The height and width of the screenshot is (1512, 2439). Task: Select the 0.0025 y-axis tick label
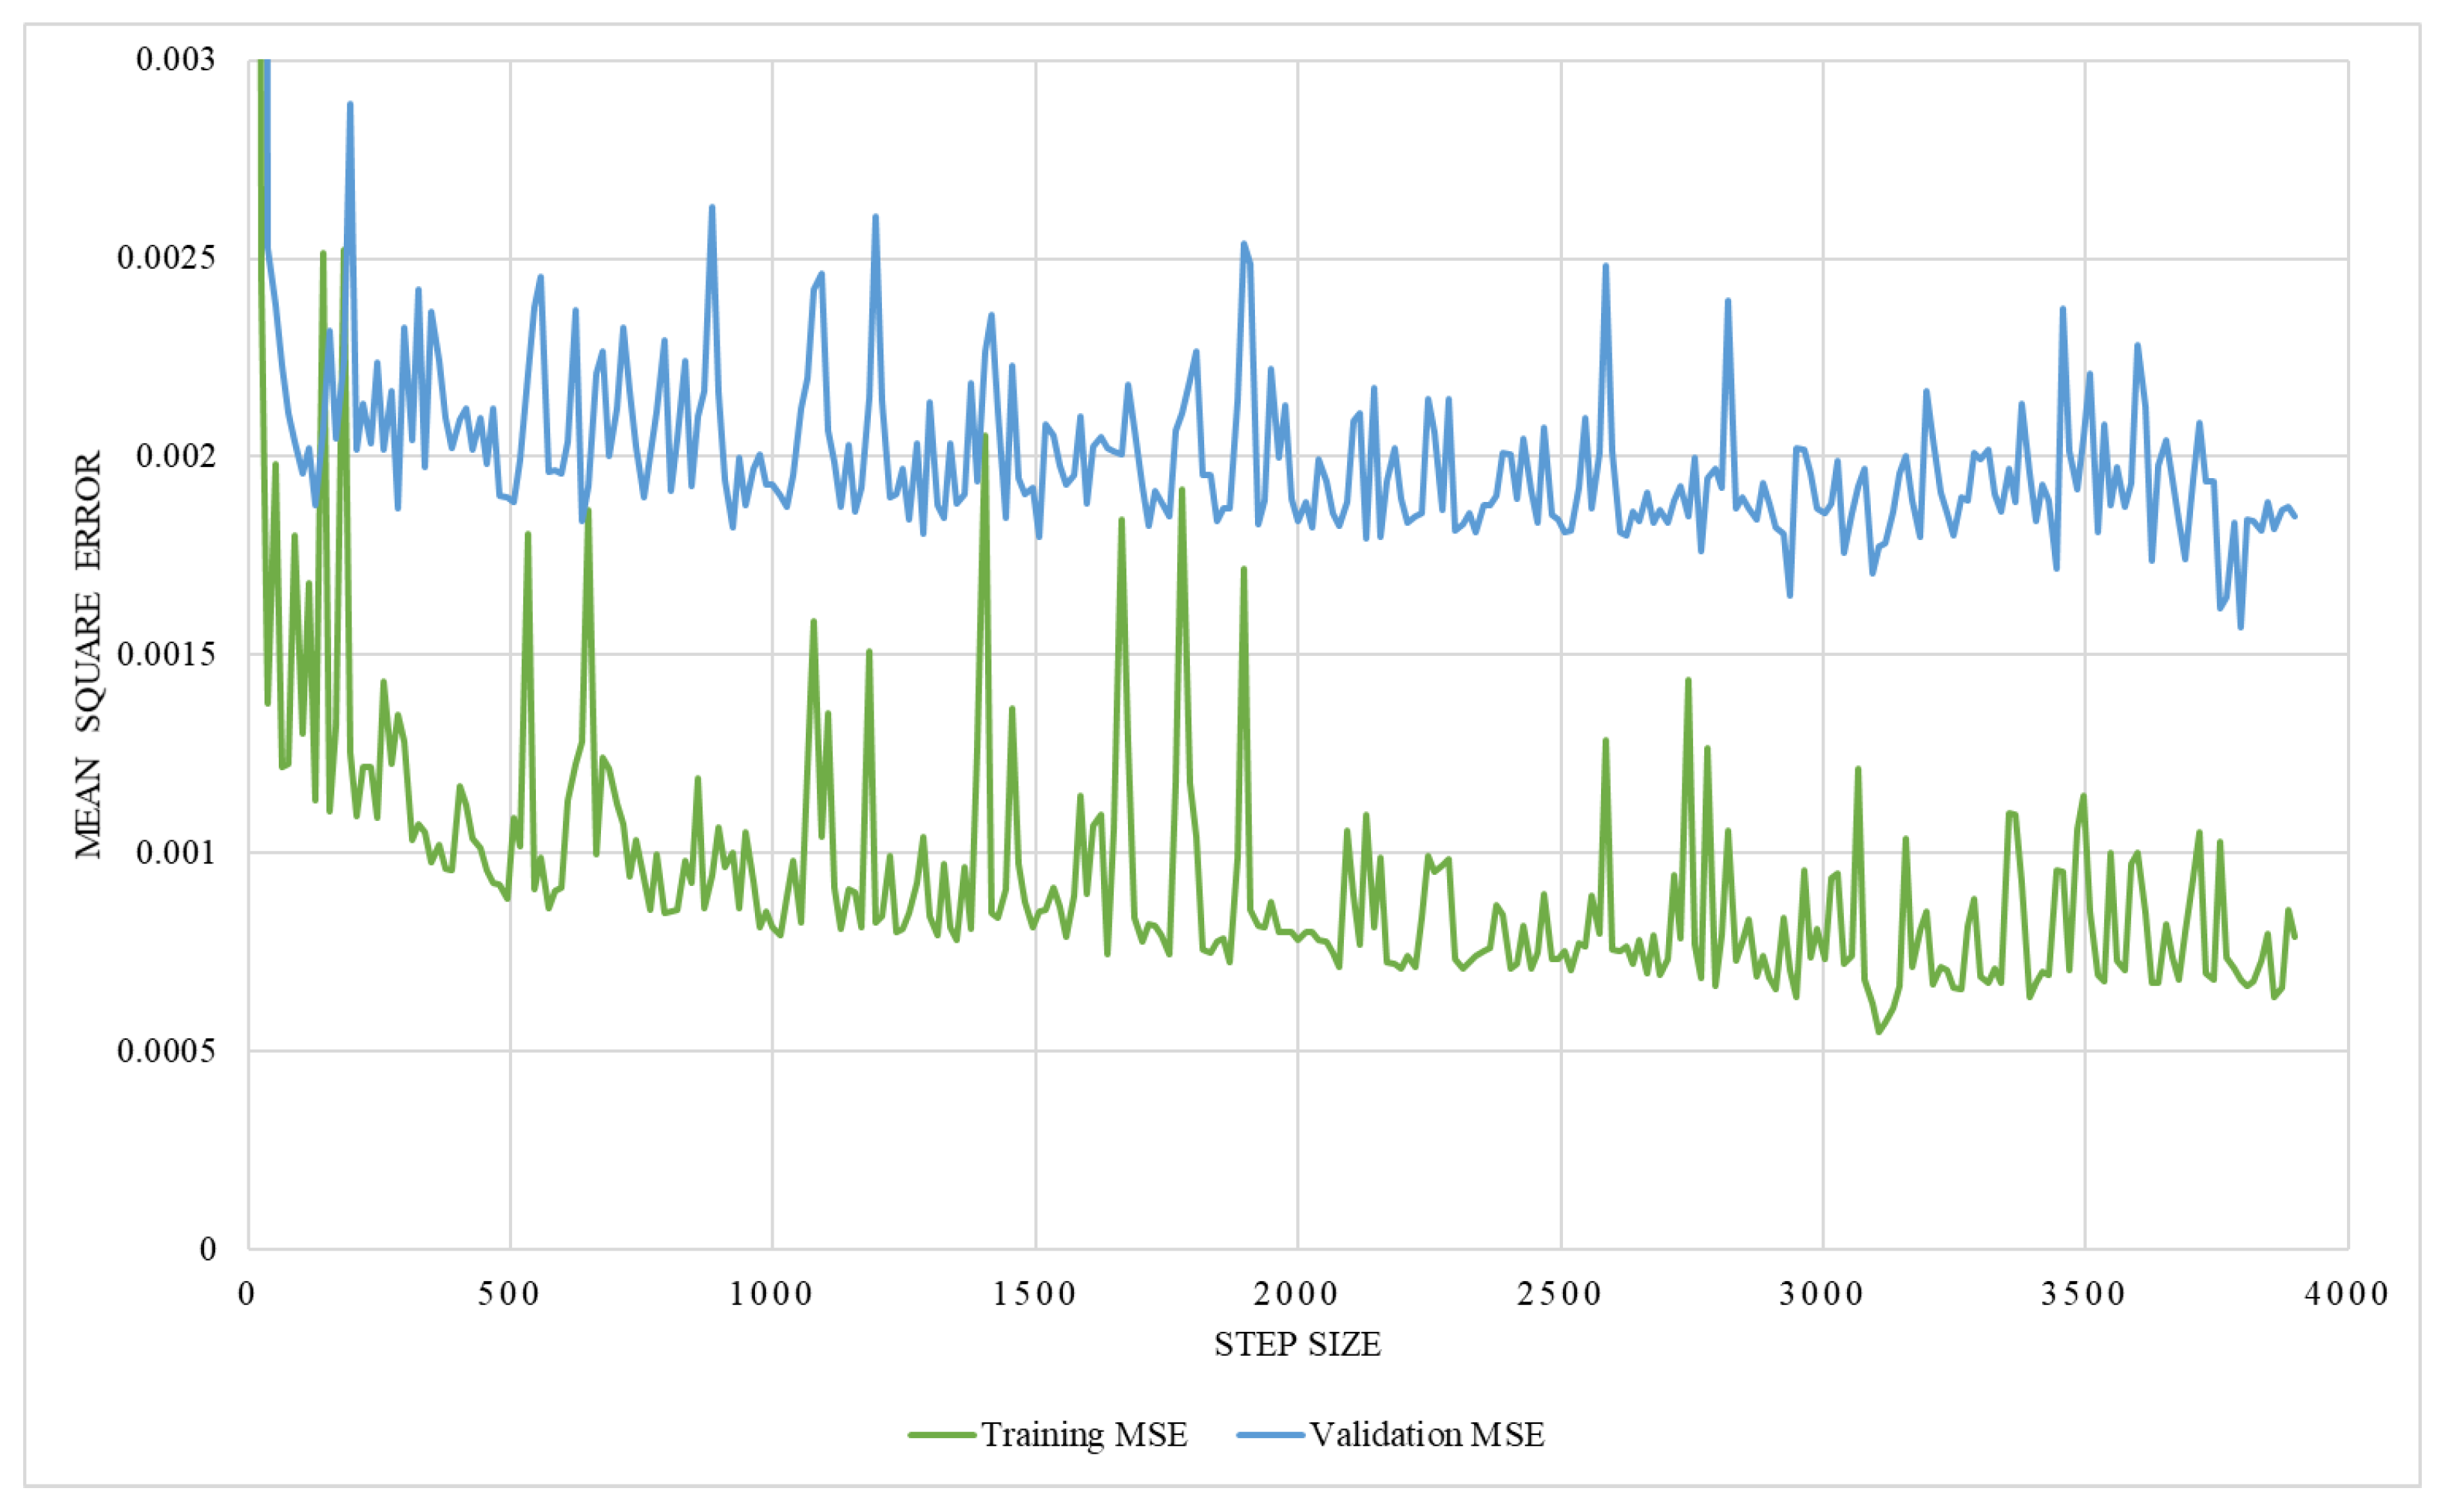click(166, 257)
